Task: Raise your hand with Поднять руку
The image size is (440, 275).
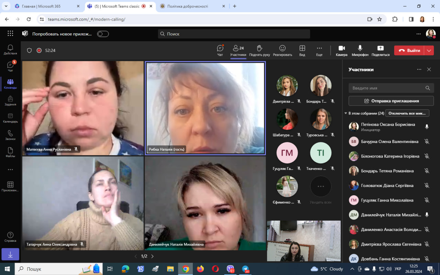Action: pyautogui.click(x=260, y=51)
